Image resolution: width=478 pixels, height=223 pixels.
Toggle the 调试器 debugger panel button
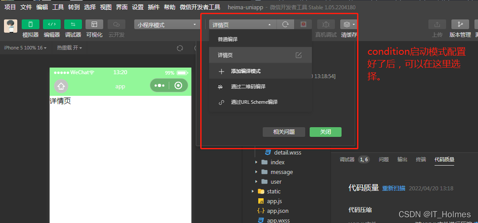[73, 25]
